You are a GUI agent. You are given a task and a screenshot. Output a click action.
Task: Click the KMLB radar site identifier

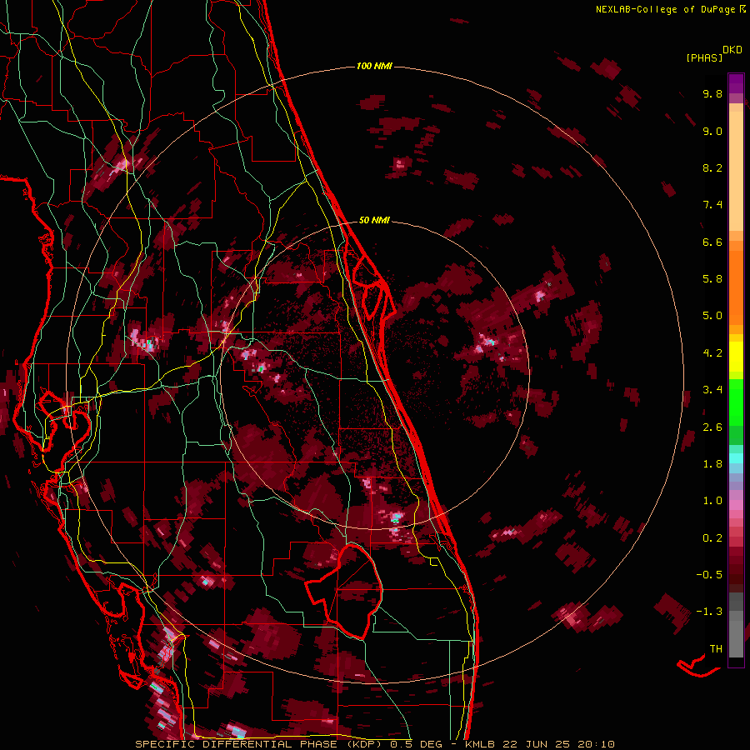tap(478, 744)
